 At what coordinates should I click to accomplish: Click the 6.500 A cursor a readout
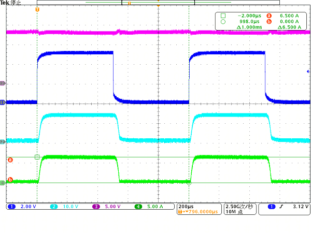[x=289, y=16]
